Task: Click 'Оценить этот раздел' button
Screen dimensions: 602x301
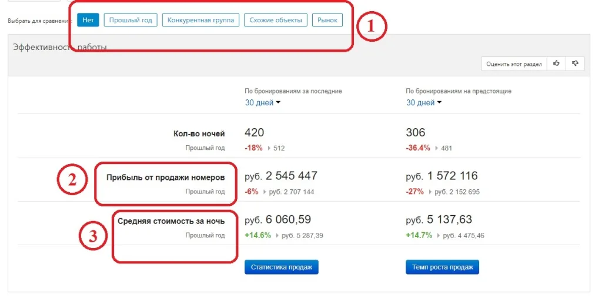Action: (x=514, y=63)
